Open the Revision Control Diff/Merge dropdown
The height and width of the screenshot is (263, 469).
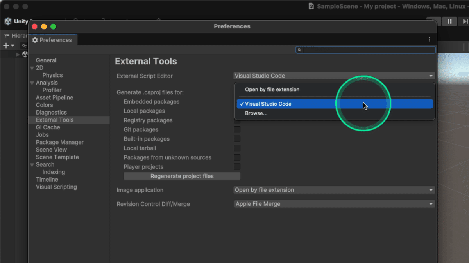point(334,204)
